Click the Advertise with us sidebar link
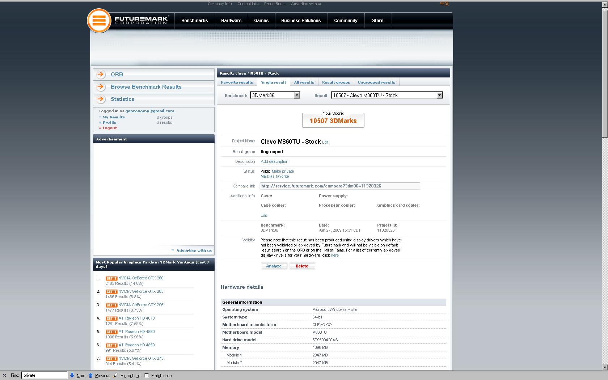Image resolution: width=608 pixels, height=380 pixels. point(194,250)
